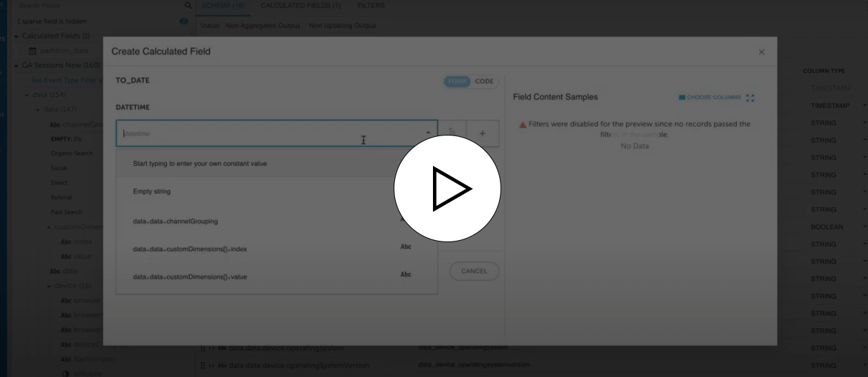Select data.data.channelGrouping from the suggestions list

tap(175, 222)
